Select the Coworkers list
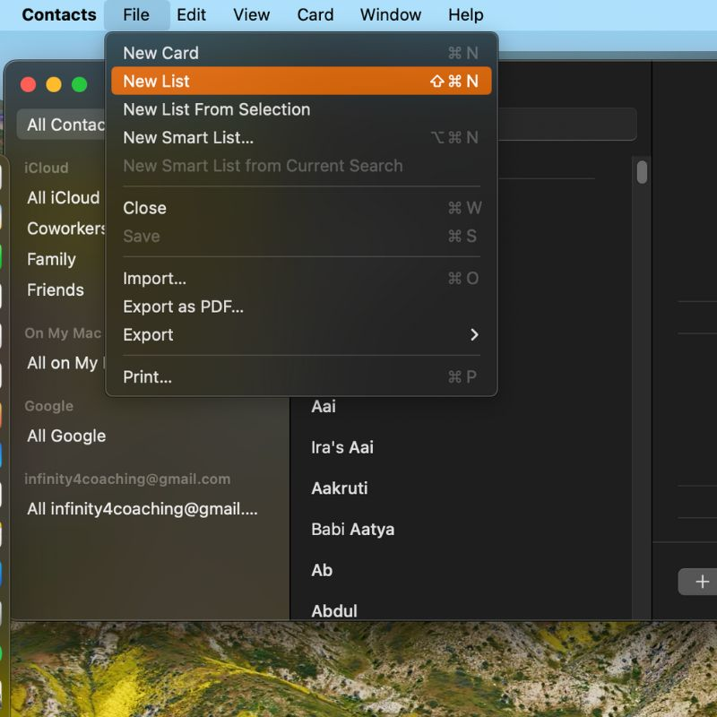This screenshot has height=717, width=717. point(65,229)
